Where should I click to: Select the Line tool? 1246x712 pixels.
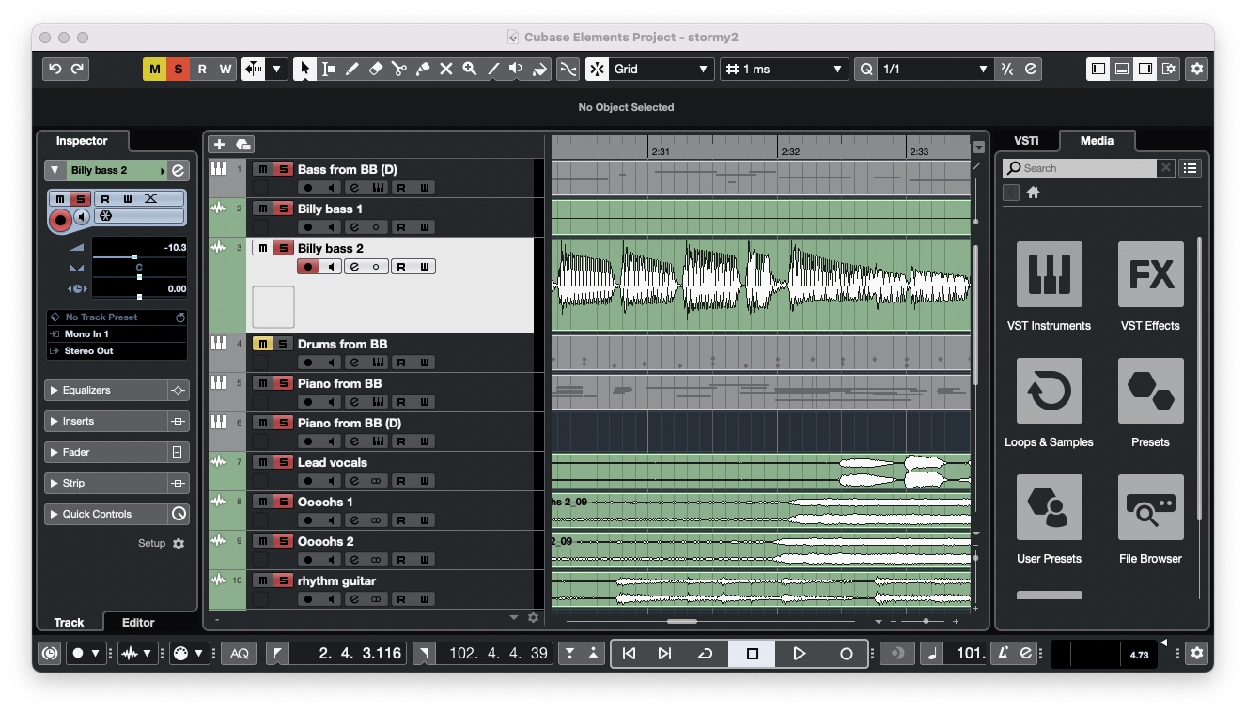[492, 70]
